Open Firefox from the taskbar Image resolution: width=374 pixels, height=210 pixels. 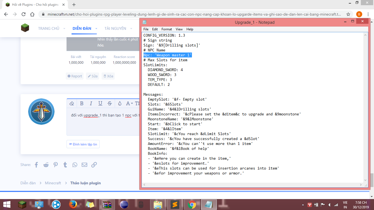click(73, 204)
